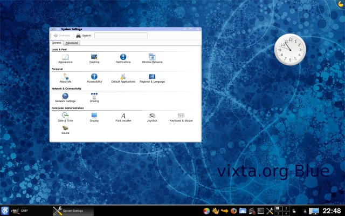Click the mouse icon in system tray
345x216 pixels.
pos(294,211)
